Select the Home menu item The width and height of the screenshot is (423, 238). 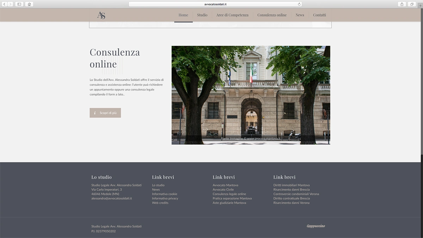tap(183, 15)
